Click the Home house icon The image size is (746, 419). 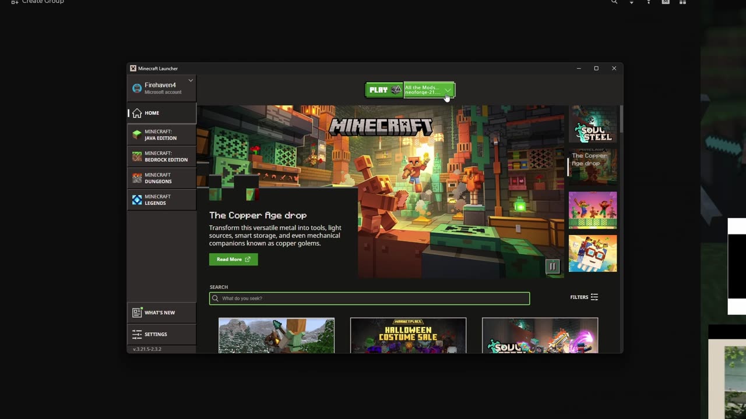coord(137,113)
